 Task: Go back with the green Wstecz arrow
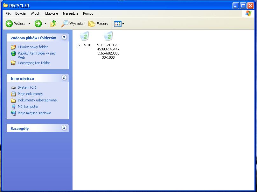tap(9, 24)
